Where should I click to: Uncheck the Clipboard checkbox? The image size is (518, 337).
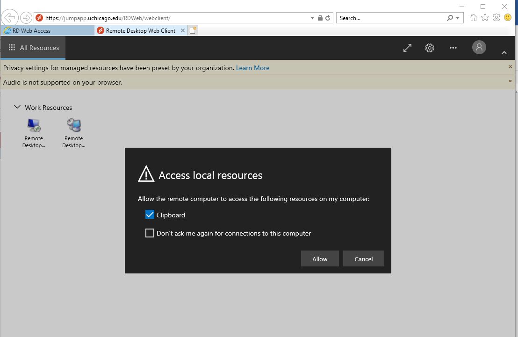pos(150,214)
